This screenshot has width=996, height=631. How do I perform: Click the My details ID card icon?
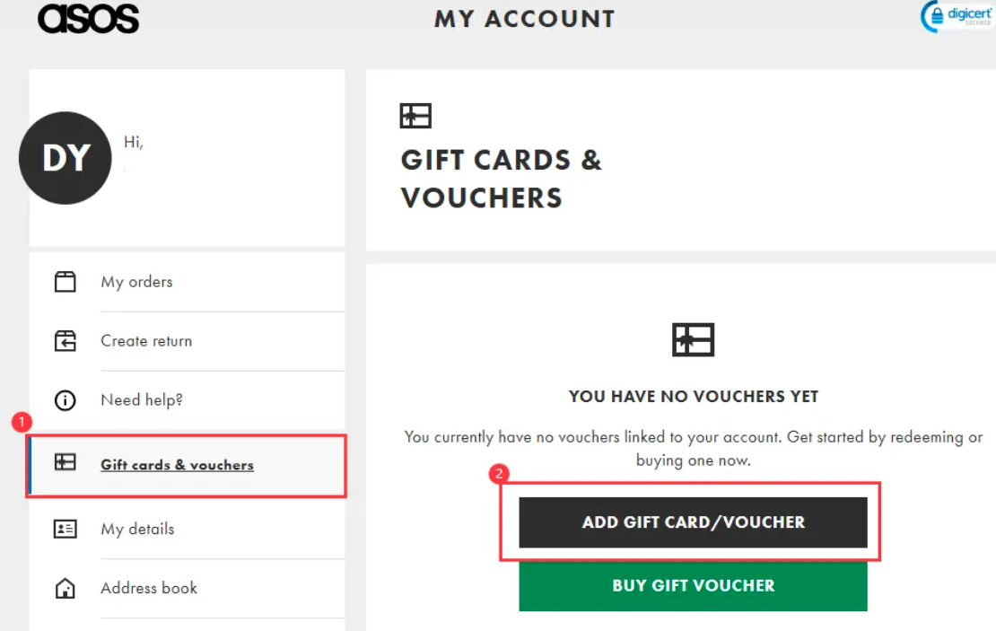(x=66, y=529)
